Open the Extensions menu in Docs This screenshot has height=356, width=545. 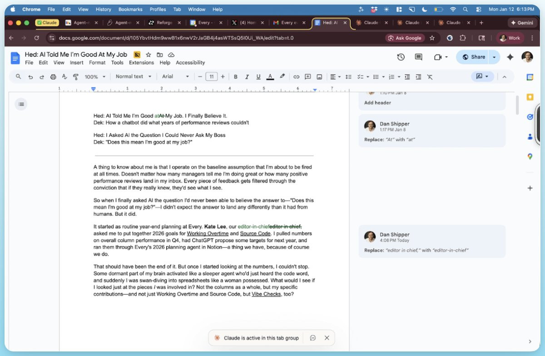pyautogui.click(x=141, y=63)
